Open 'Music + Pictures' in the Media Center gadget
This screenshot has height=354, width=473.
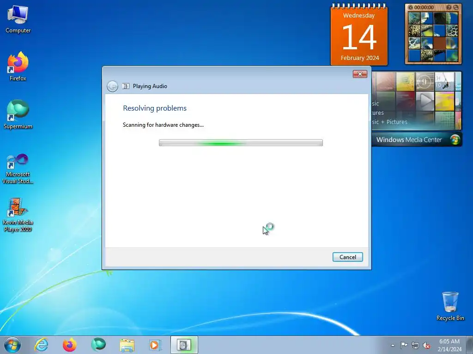tap(389, 122)
